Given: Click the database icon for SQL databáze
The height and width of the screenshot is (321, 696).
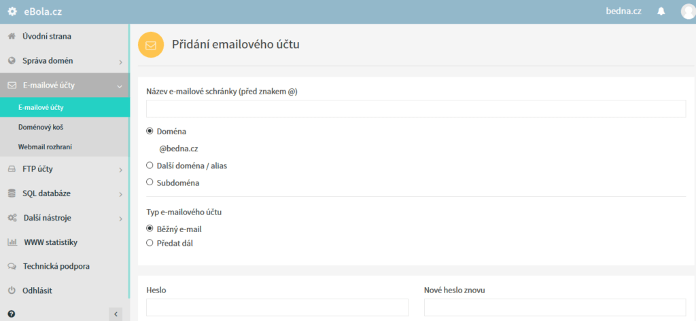Looking at the screenshot, I should pyautogui.click(x=12, y=193).
